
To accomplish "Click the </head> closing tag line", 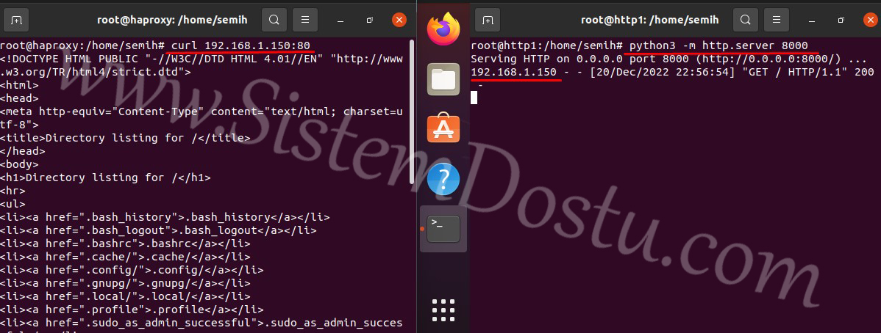I will pyautogui.click(x=23, y=151).
